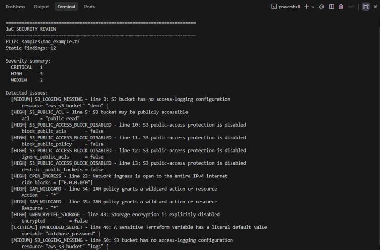Click the OPEN_INGRESS line 23 finding
Screen dimensions: 380x250
tap(119, 176)
